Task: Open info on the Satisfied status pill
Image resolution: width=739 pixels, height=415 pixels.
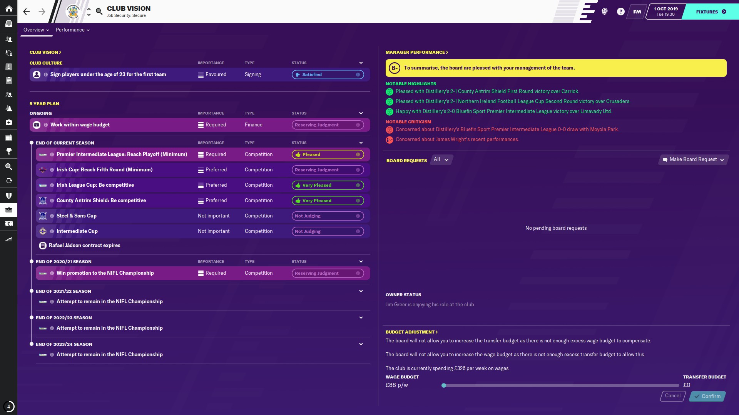Action: click(x=358, y=75)
